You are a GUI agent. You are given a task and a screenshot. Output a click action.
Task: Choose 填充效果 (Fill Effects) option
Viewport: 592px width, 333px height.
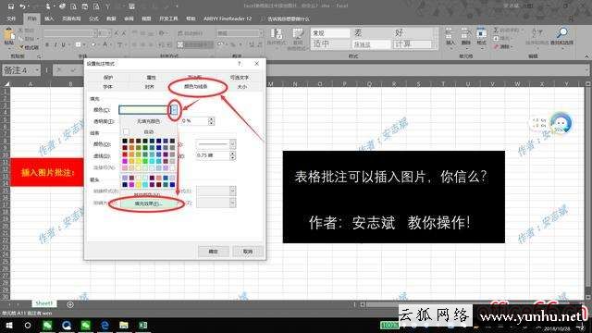coord(149,203)
